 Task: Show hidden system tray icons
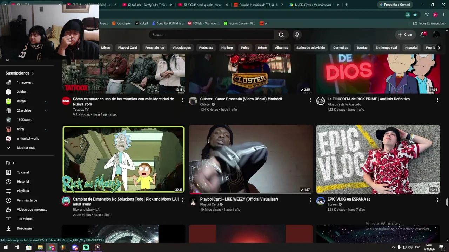tap(393, 247)
